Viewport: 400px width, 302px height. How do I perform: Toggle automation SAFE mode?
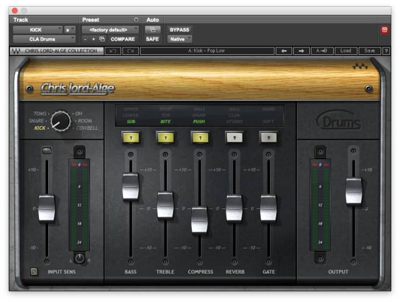(152, 39)
